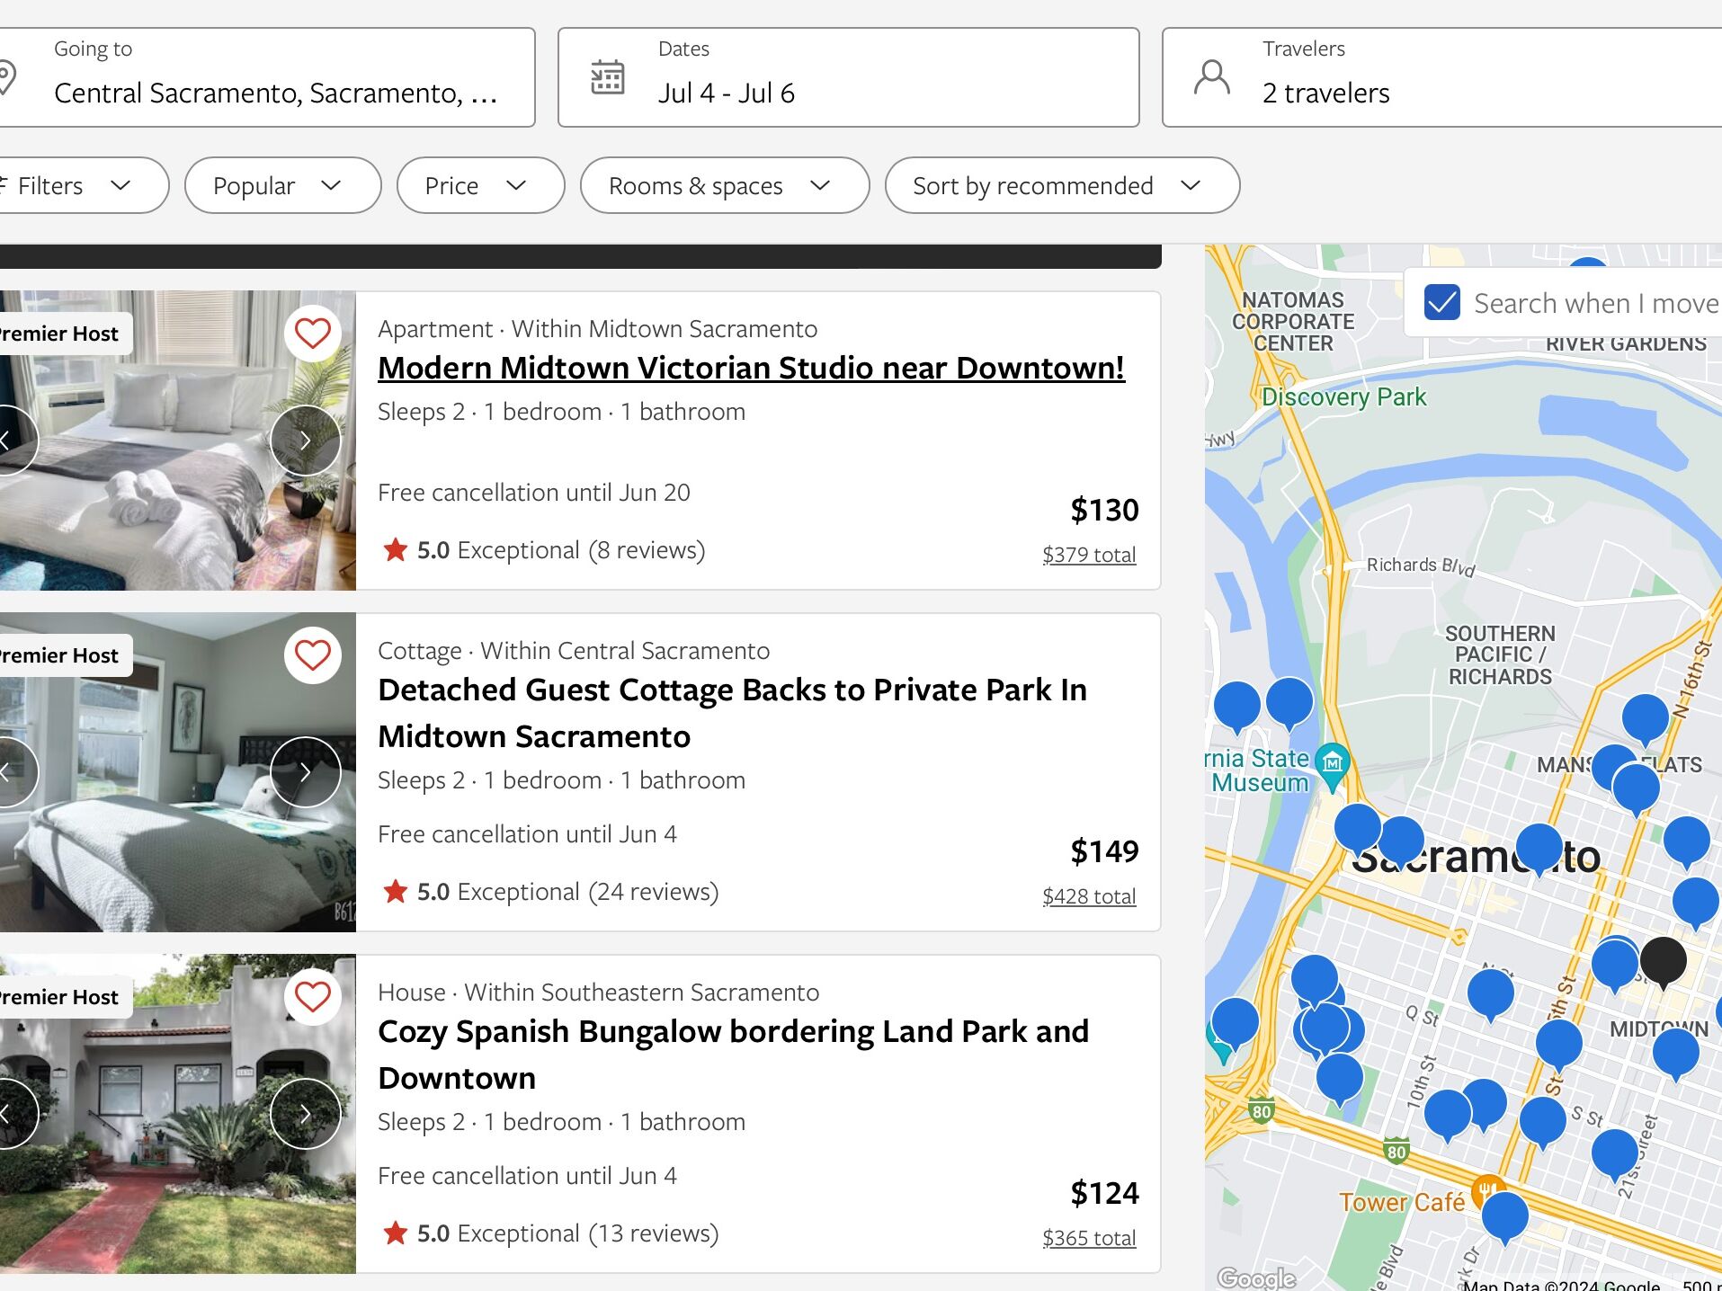Expand the Rooms & spaces dropdown
Image resolution: width=1722 pixels, height=1291 pixels.
[725, 185]
